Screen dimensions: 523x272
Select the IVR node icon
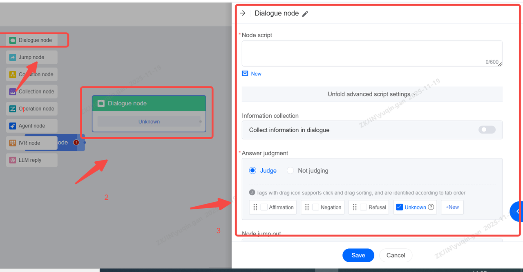[13, 143]
